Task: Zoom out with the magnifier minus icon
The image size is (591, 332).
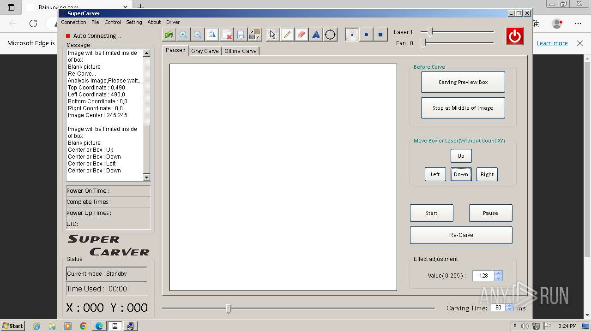Action: [198, 35]
